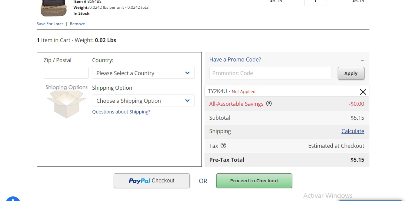Open the Shipping Option dropdown

click(143, 100)
